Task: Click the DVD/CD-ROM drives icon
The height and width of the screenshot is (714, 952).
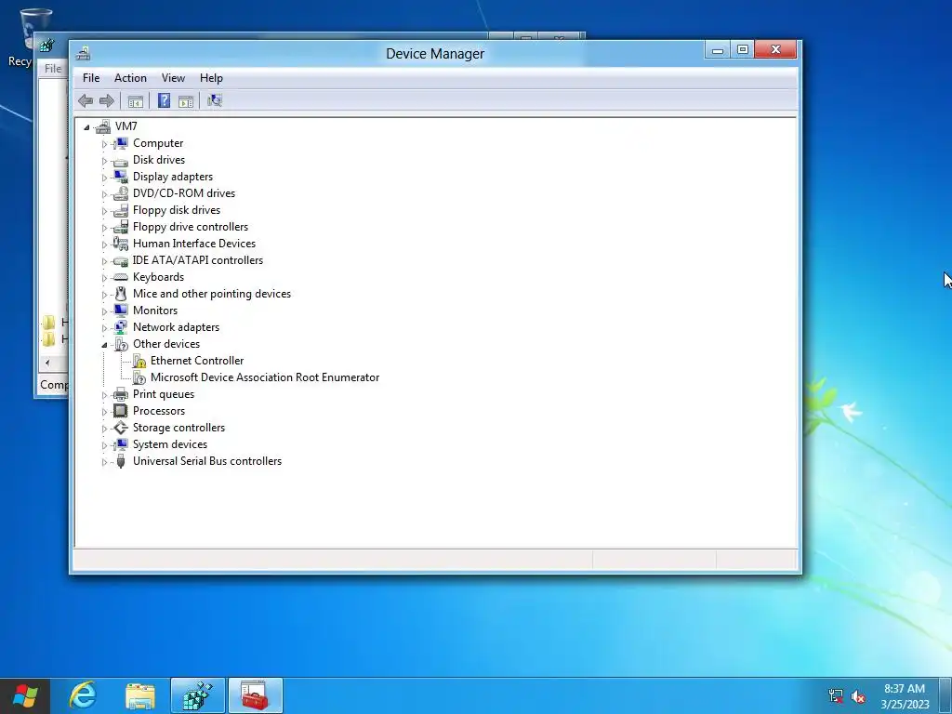Action: [x=121, y=193]
